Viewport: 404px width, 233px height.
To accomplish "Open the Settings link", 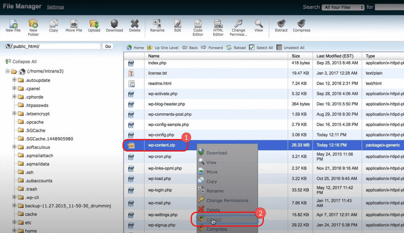I will 56,7.
